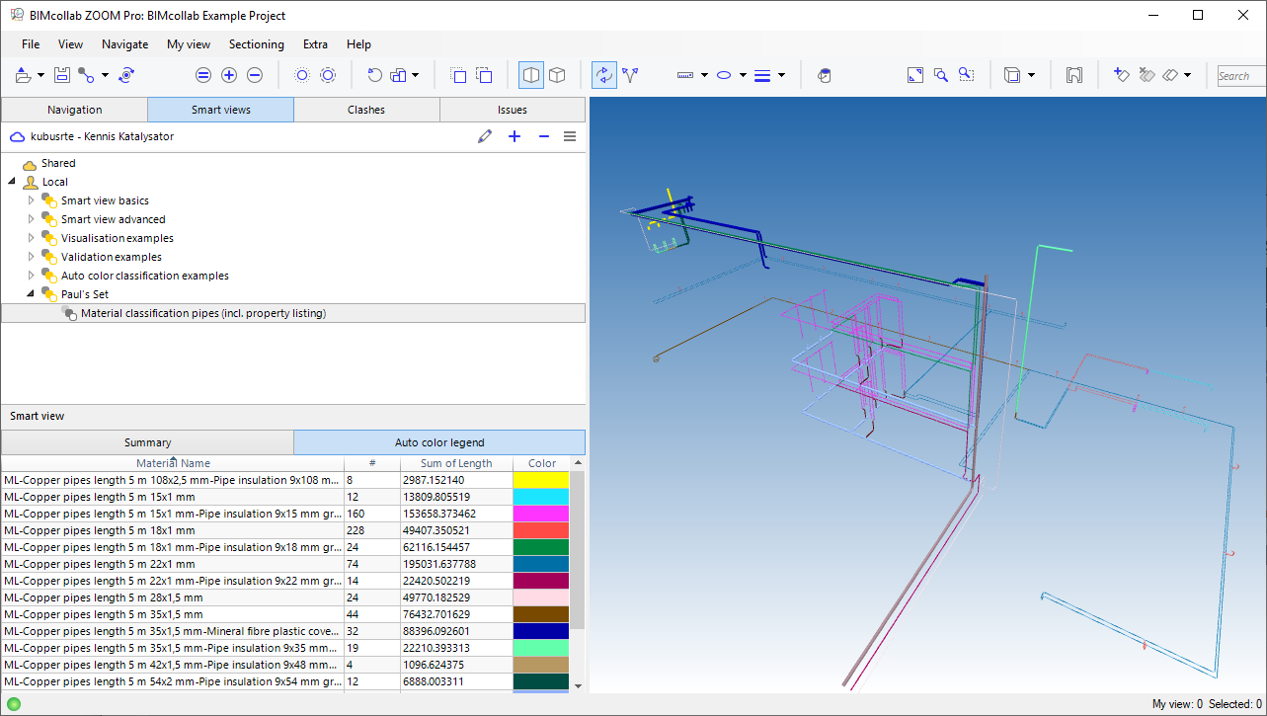This screenshot has height=716, width=1267.
Task: Open the Navigate menu
Action: click(x=125, y=44)
